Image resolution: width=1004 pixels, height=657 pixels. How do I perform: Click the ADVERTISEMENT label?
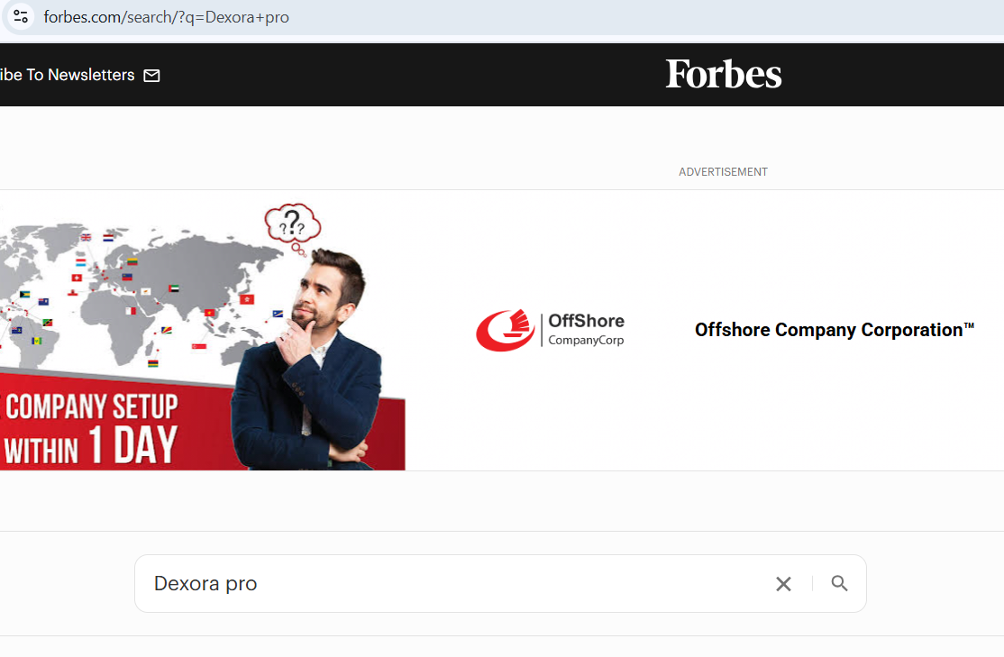pyautogui.click(x=723, y=171)
